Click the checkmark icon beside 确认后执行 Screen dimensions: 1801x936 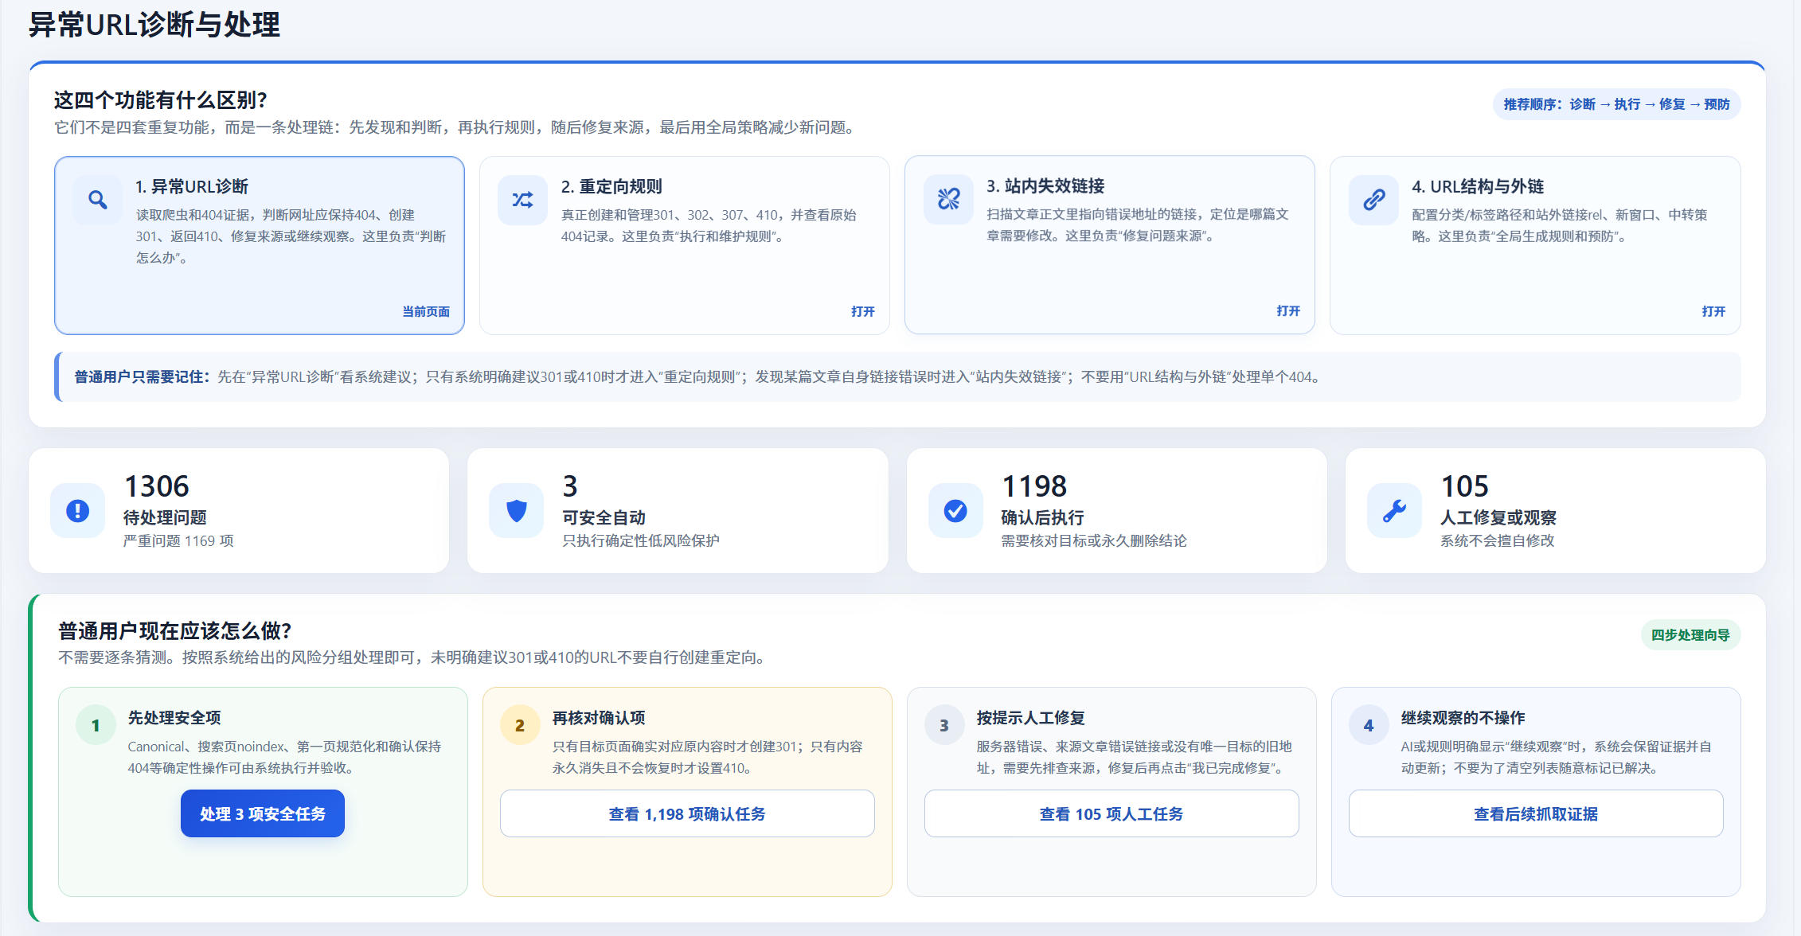[x=955, y=511]
